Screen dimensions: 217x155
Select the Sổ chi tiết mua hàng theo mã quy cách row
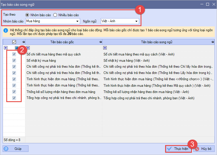click(54, 54)
